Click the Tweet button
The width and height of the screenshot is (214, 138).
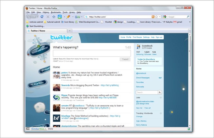(125, 59)
